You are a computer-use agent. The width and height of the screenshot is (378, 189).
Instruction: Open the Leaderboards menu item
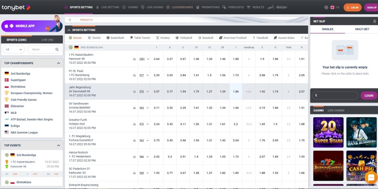(180, 7)
